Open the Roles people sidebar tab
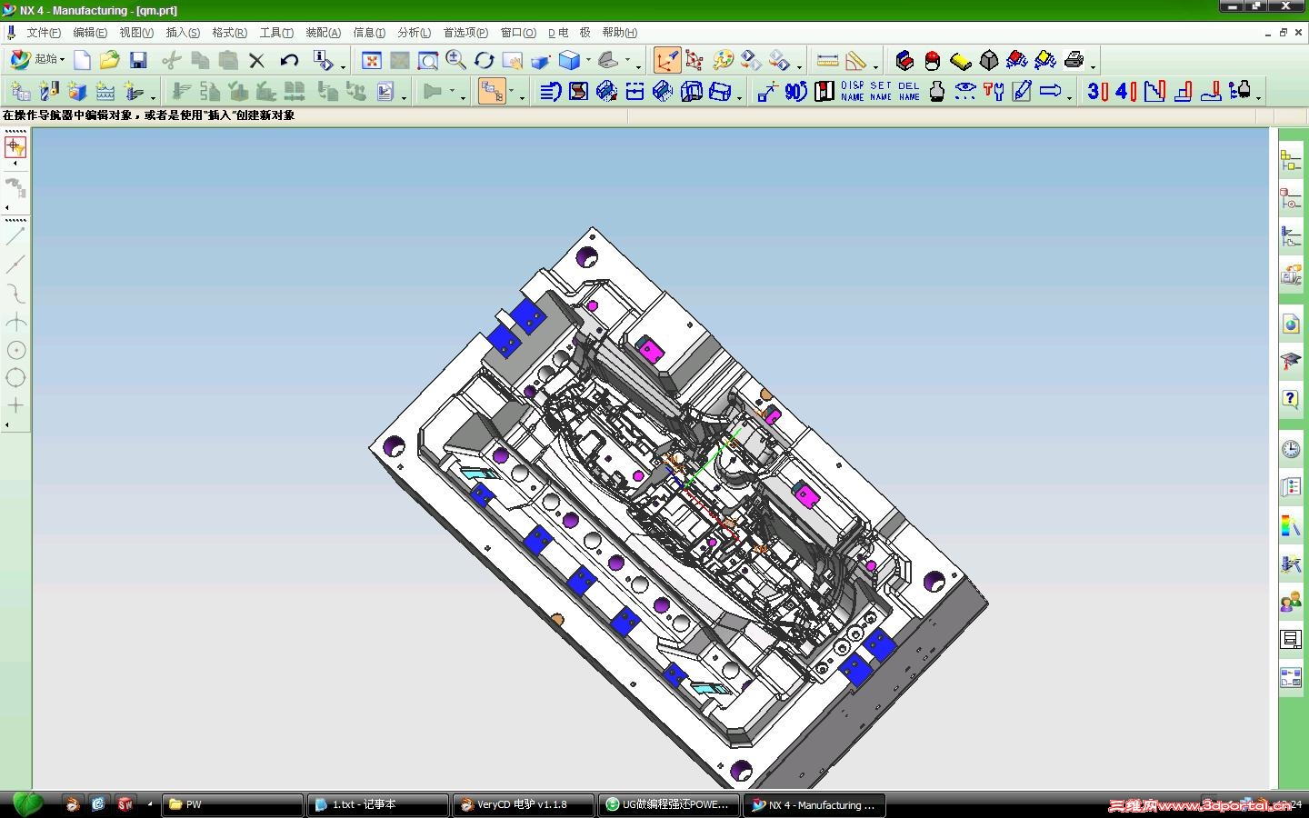This screenshot has width=1309, height=818. (x=1291, y=602)
